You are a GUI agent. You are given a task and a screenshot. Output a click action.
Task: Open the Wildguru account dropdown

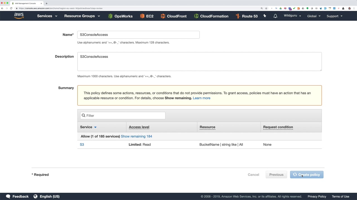tap(292, 16)
